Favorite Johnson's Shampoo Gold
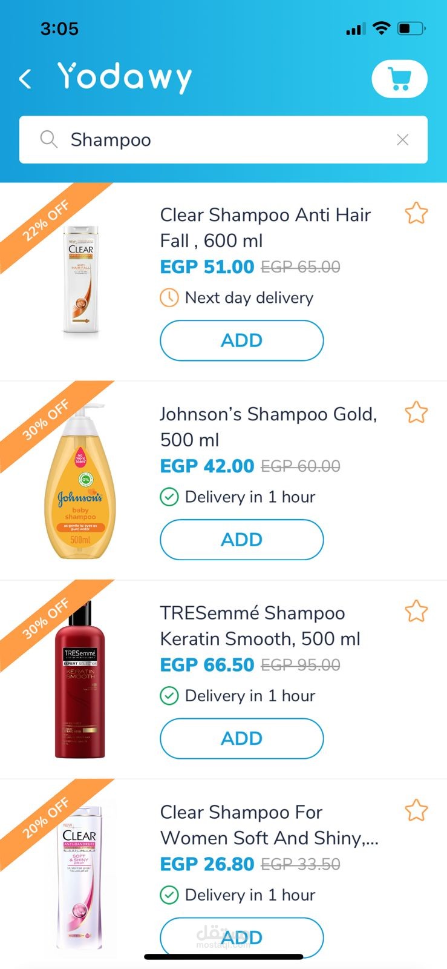The width and height of the screenshot is (447, 969). pos(416,412)
